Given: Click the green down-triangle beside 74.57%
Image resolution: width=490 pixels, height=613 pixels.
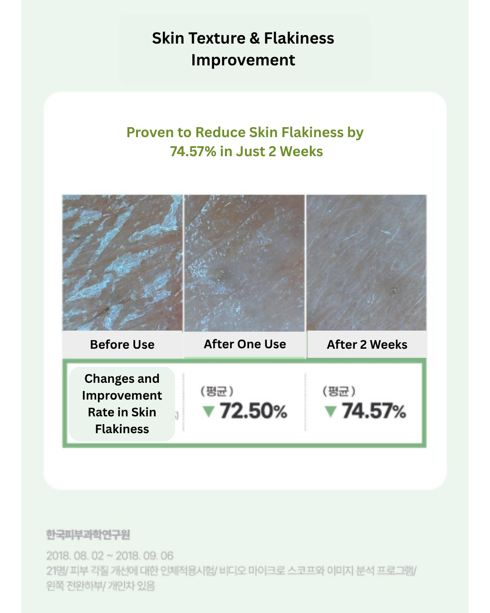Looking at the screenshot, I should pos(331,412).
